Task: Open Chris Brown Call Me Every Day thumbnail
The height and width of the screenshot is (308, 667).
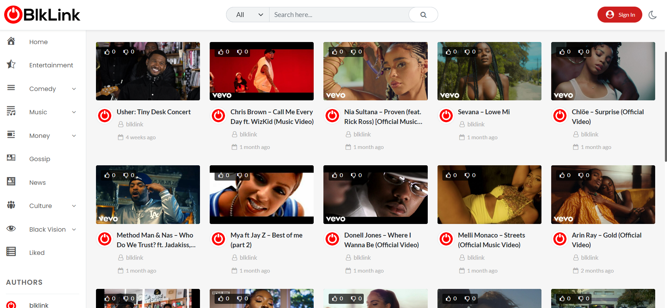Action: click(x=262, y=71)
